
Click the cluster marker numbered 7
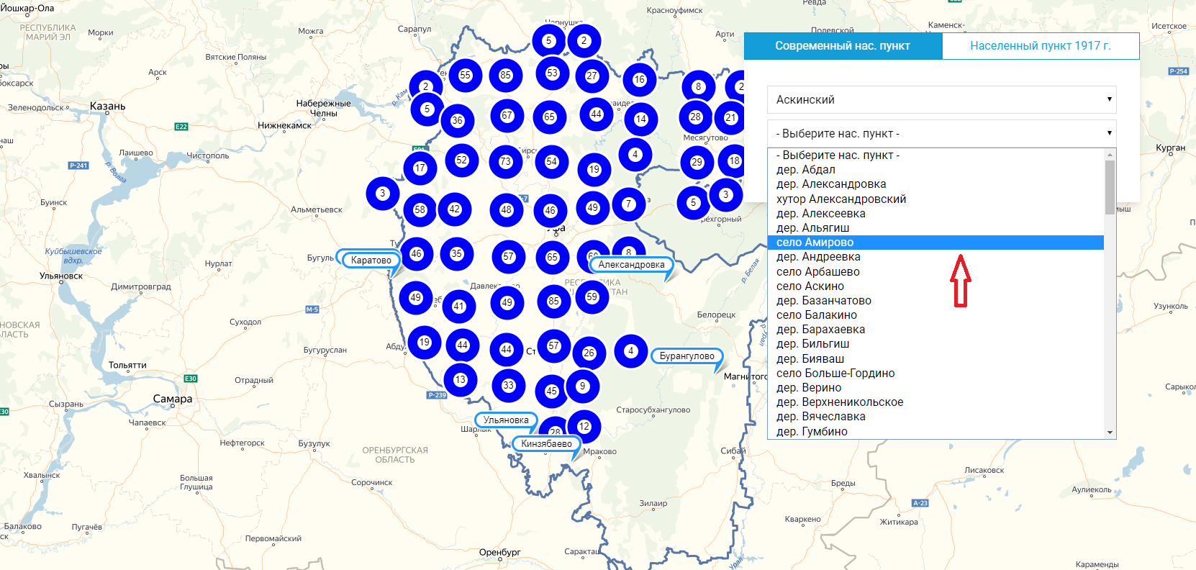629,204
